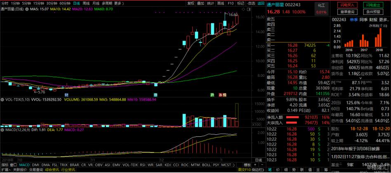The height and width of the screenshot is (173, 391).
Task: Select the 笔 tick tab below trades
Action: tap(269, 170)
